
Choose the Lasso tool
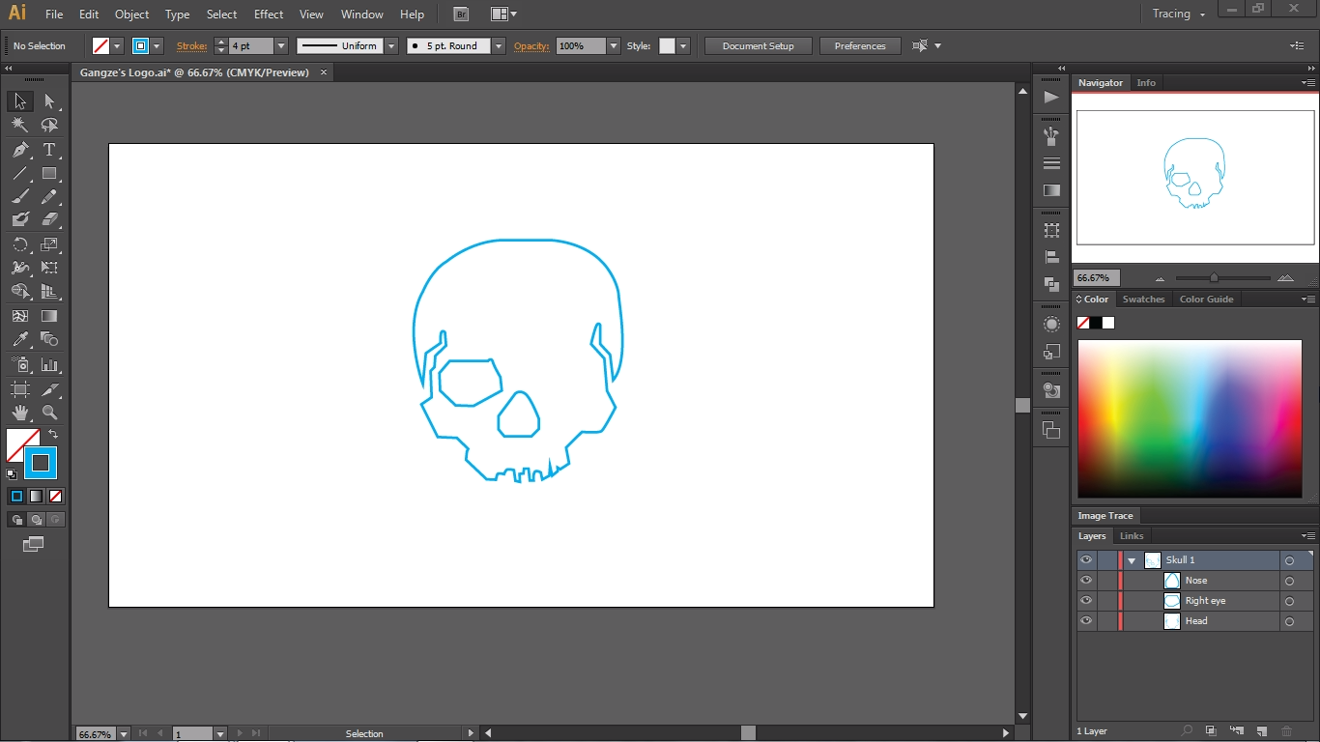(x=49, y=126)
